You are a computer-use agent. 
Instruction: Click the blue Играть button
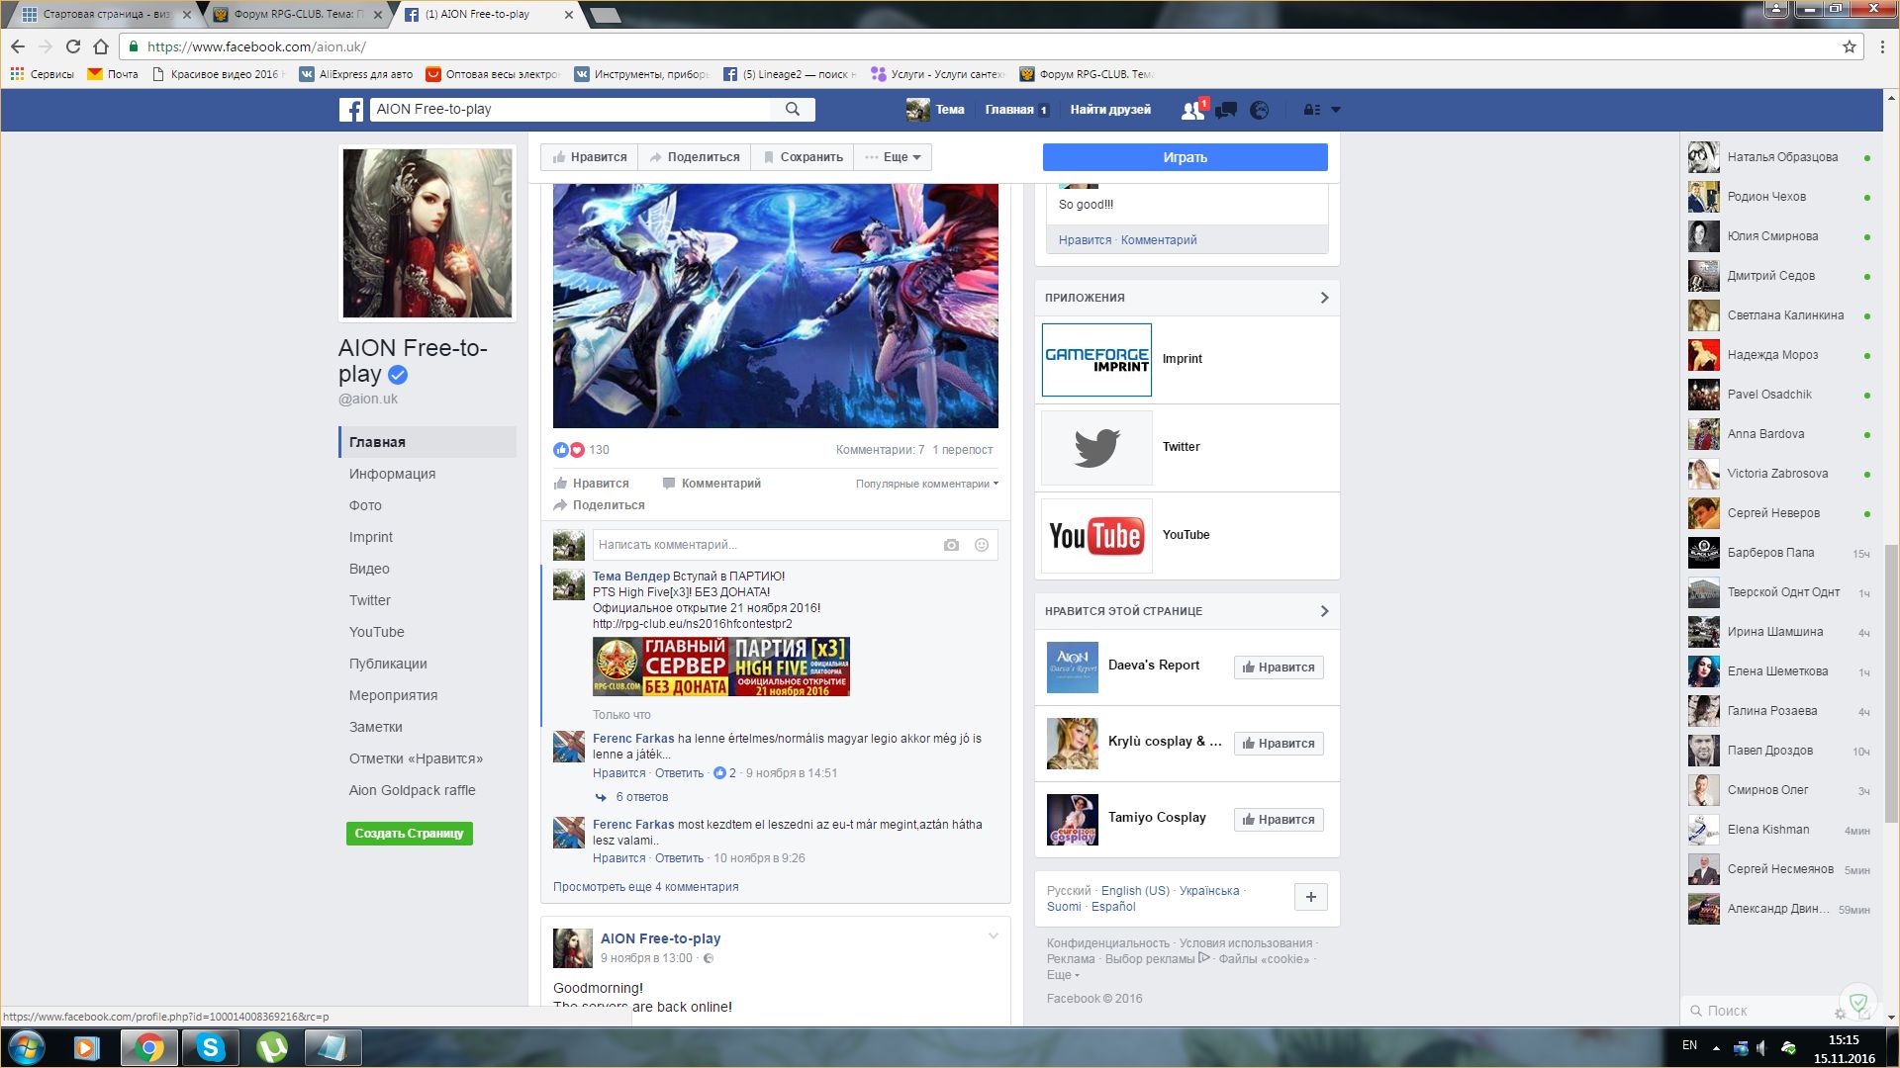1185,157
